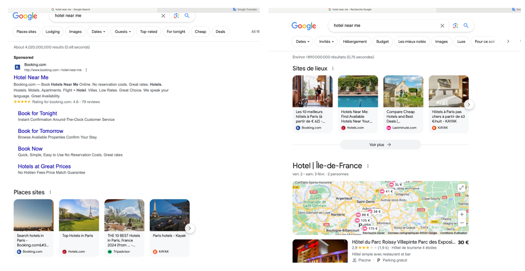Select the Cheap filter chip
Viewport: 525px width, 271px height.
[x=200, y=31]
